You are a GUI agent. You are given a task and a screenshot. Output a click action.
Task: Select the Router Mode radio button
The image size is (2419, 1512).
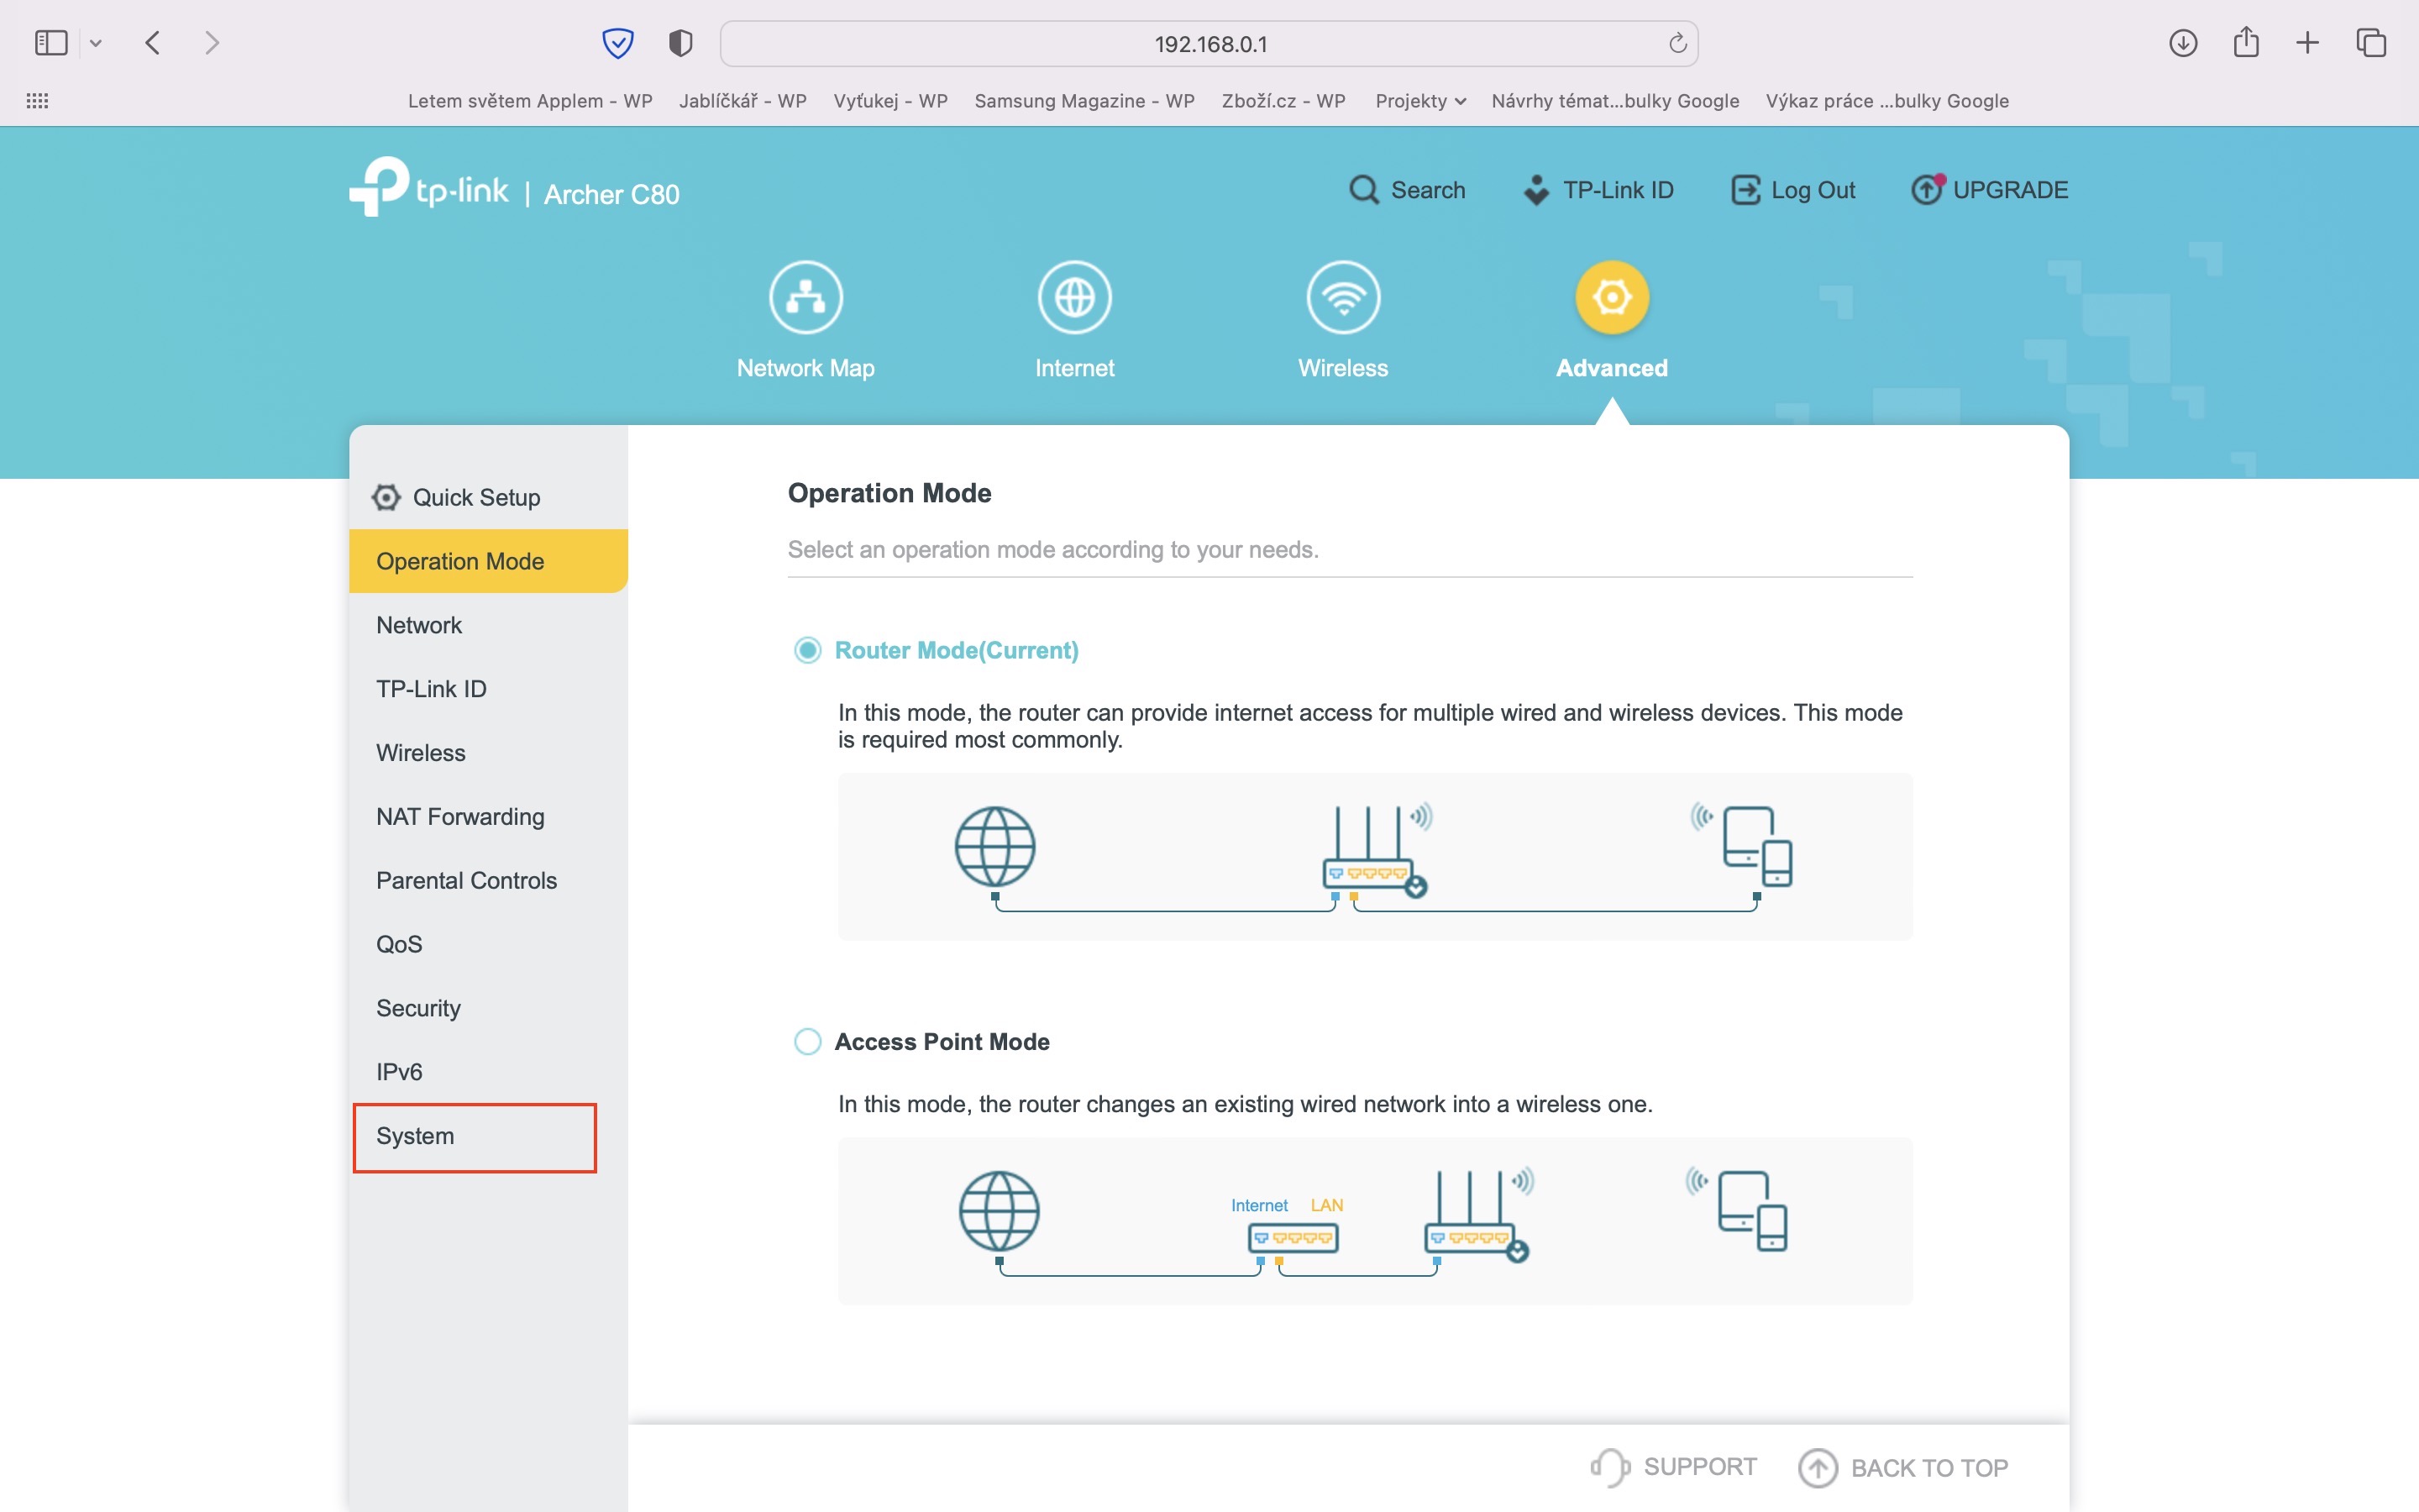808,651
